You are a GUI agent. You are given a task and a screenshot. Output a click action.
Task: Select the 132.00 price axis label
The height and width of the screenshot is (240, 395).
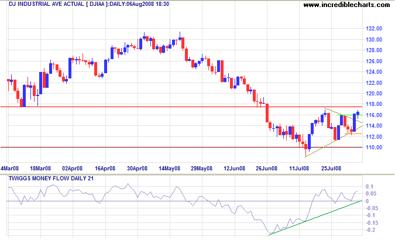(374, 29)
